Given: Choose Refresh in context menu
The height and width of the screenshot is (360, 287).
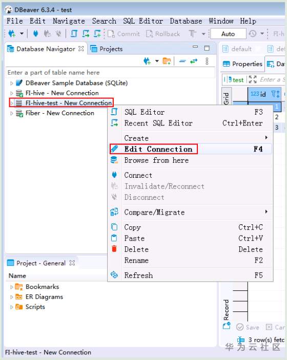Looking at the screenshot, I should pos(190,276).
